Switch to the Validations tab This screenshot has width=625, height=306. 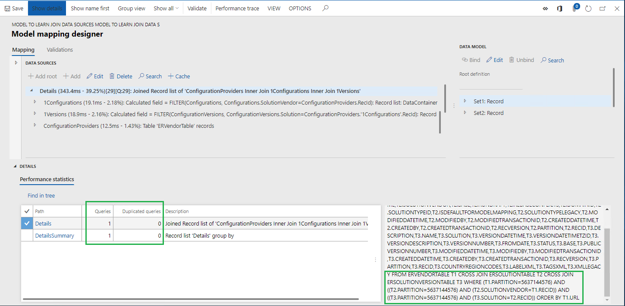60,49
